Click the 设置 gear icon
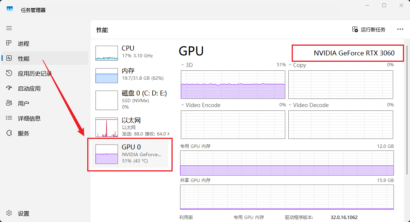This screenshot has width=410, height=222. (x=9, y=213)
